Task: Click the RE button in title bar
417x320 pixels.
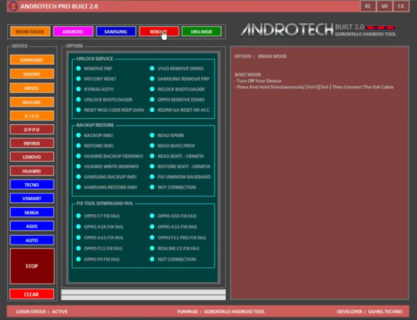Action: point(368,6)
